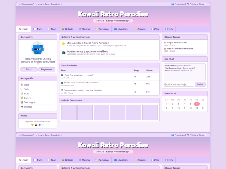Click the Resp. column header
The width and height of the screenshot is (226, 169).
pos(136,71)
